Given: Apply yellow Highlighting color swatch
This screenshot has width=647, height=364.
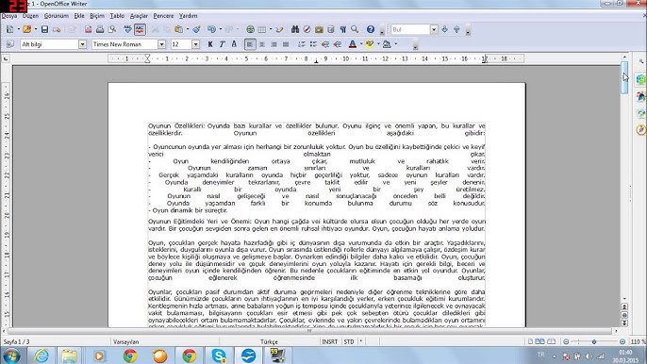Looking at the screenshot, I should click(370, 44).
